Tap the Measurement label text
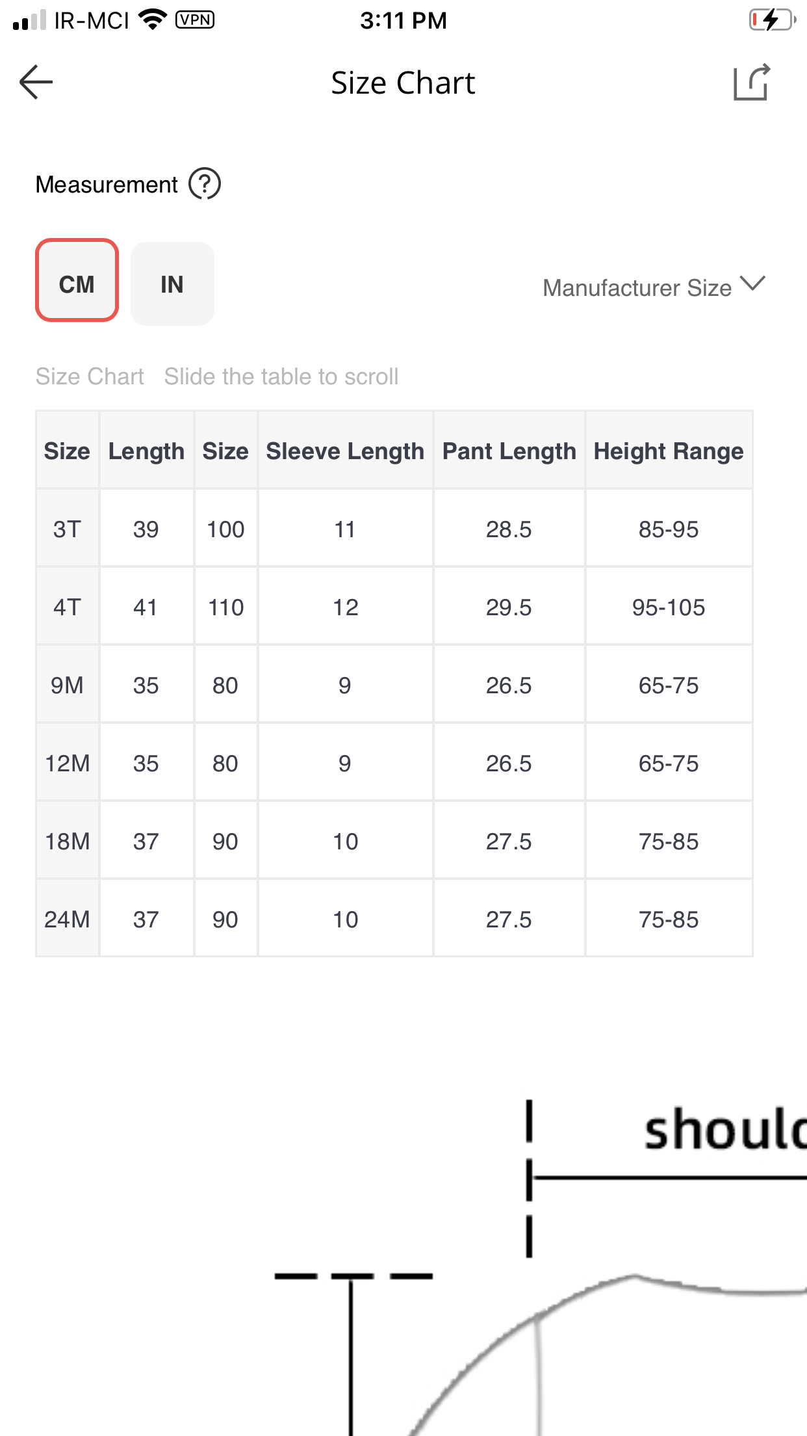Screen dimensions: 807x1436 pyautogui.click(x=107, y=185)
